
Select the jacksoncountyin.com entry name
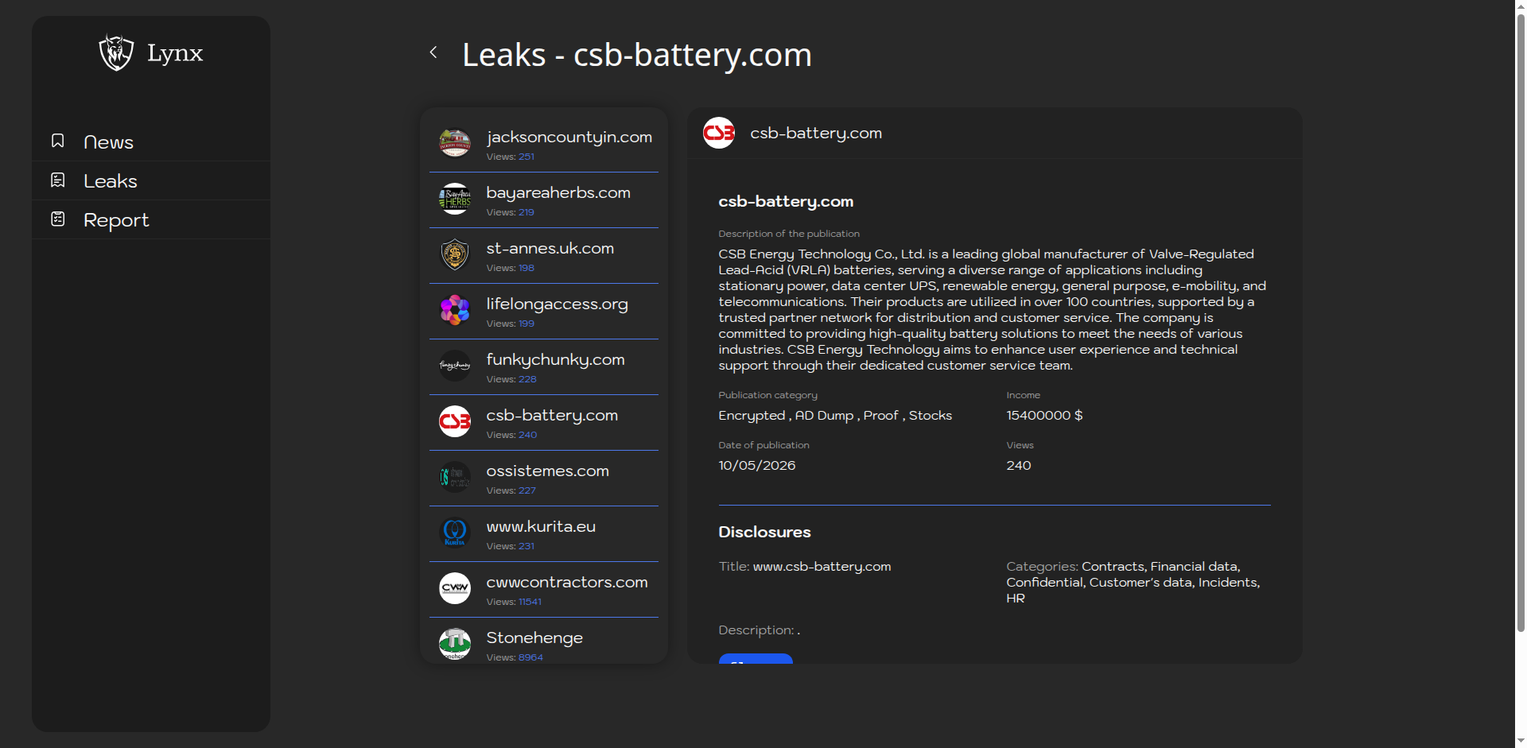click(569, 138)
